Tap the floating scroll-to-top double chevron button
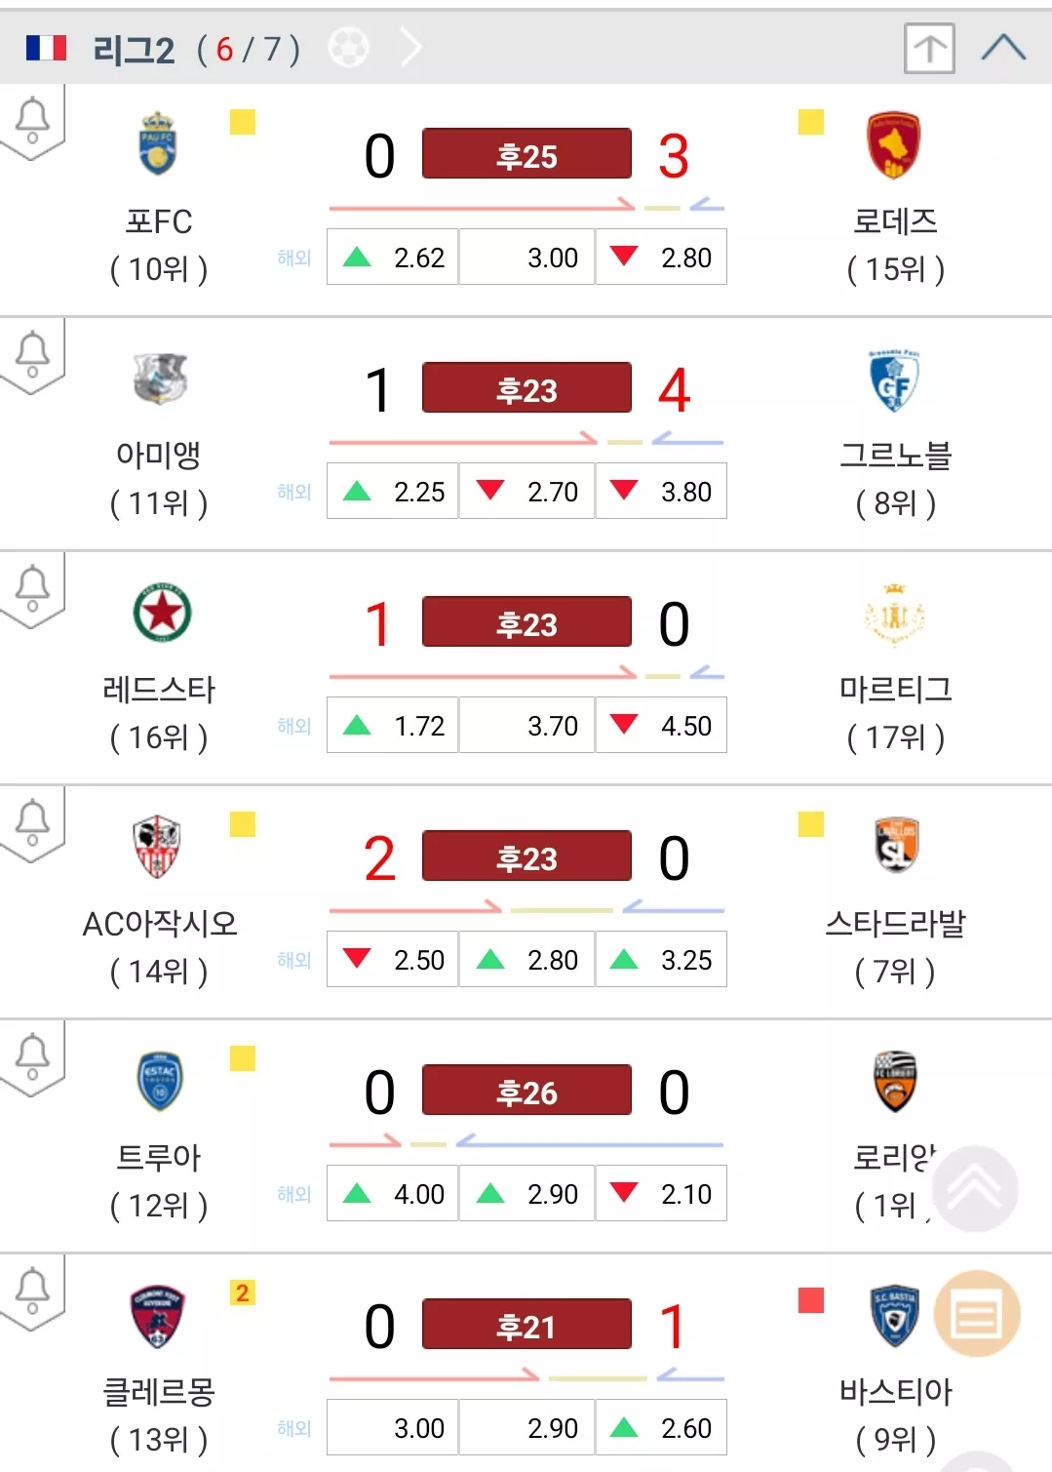Viewport: 1052px width, 1472px height. 975,1188
